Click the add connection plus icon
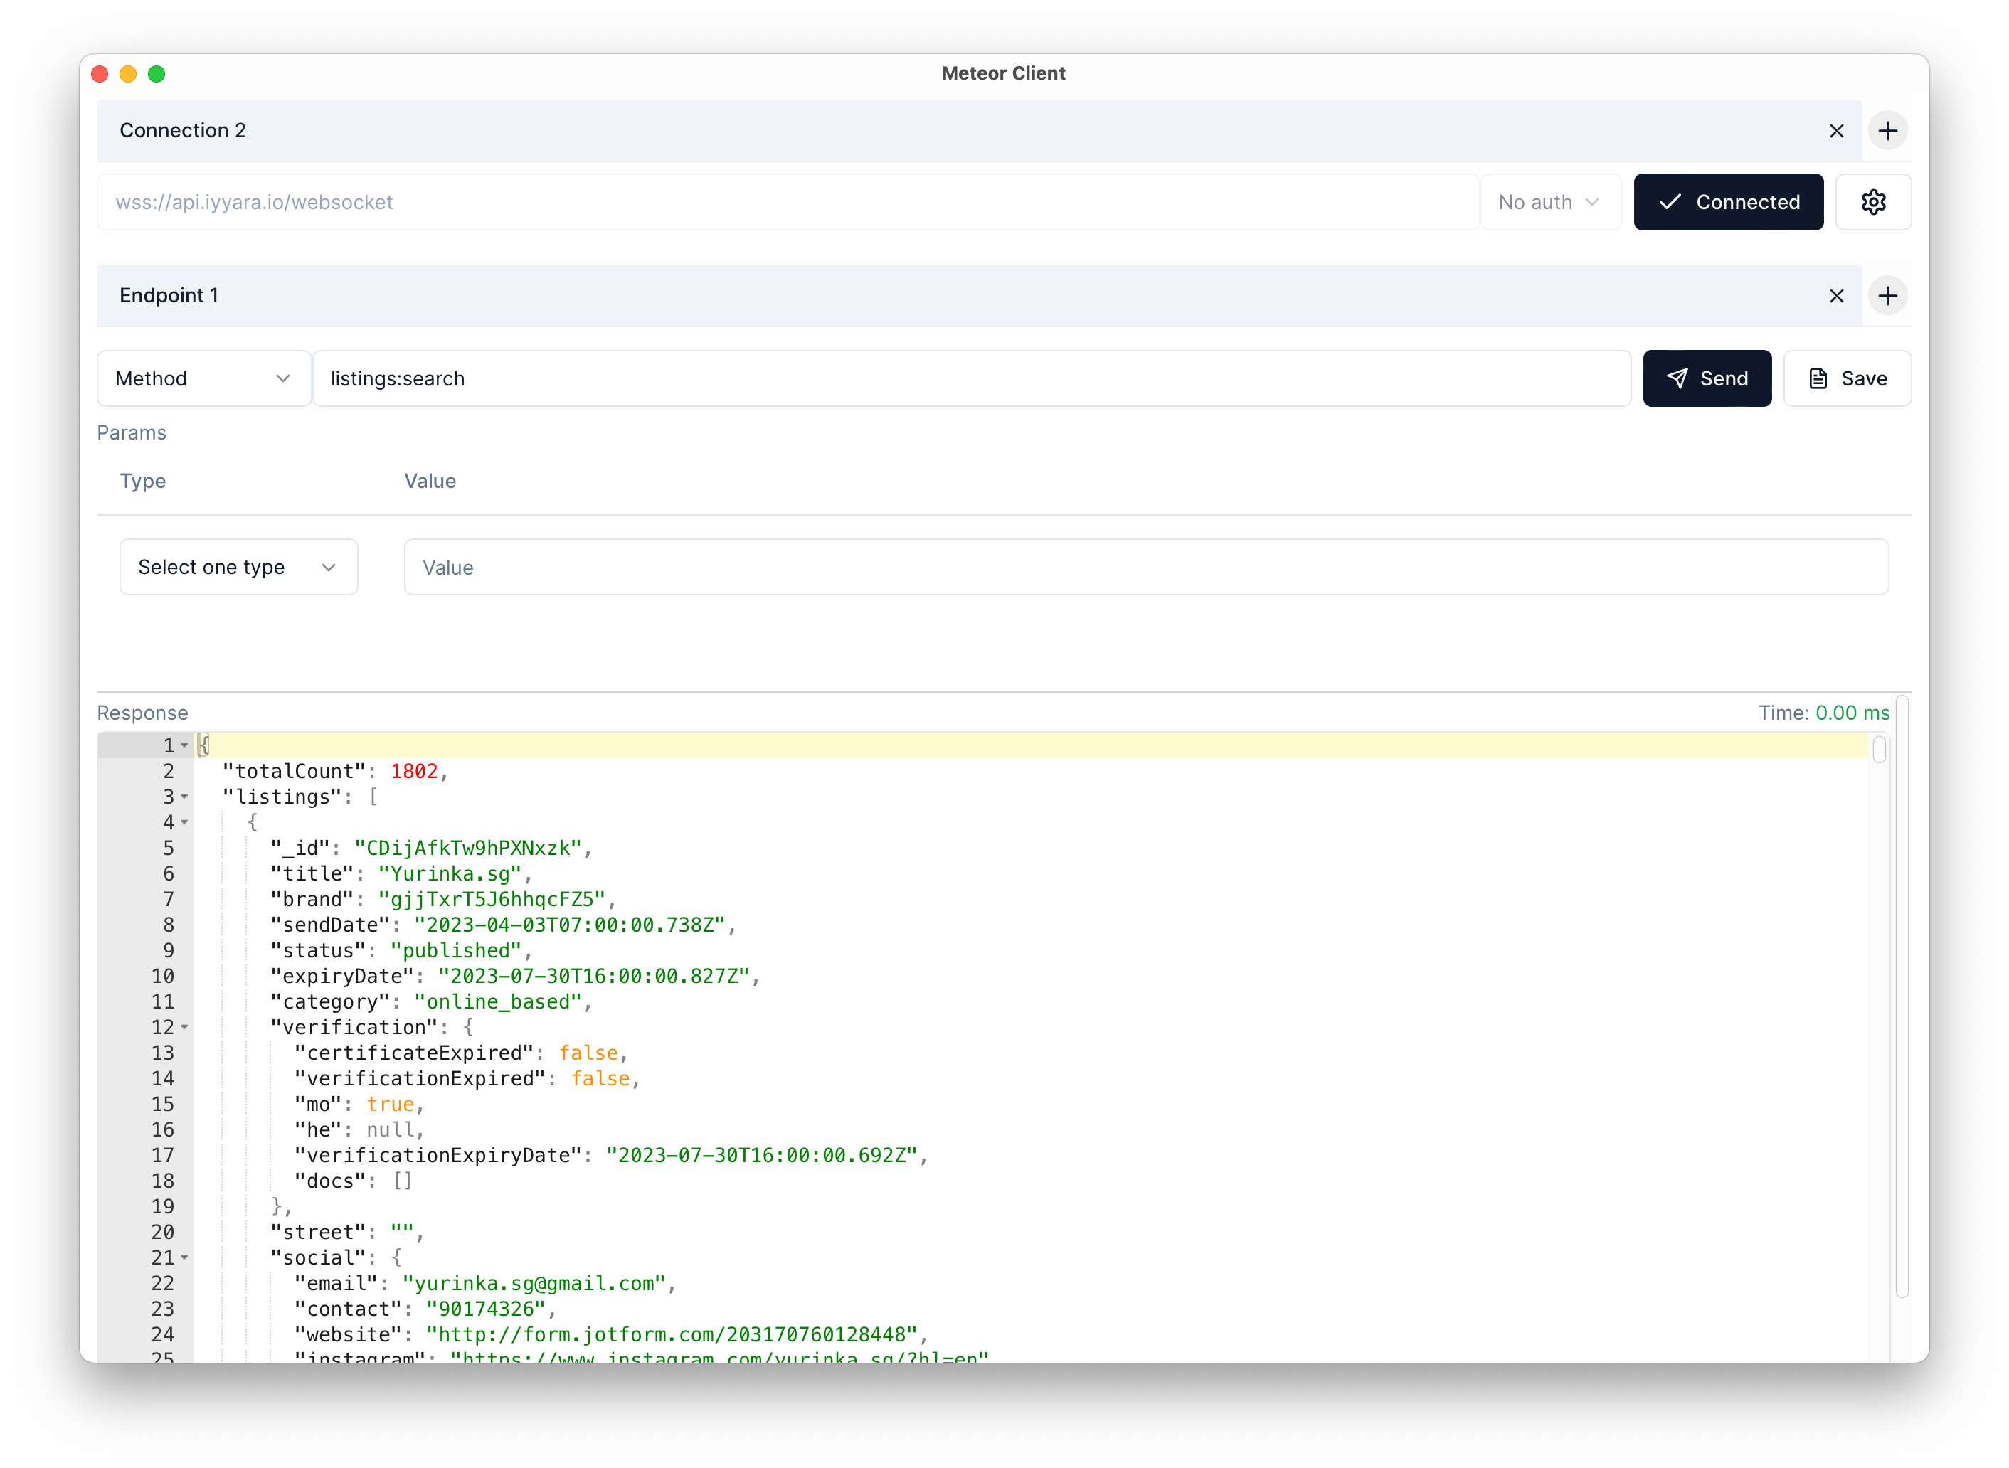2009x1468 pixels. tap(1887, 129)
